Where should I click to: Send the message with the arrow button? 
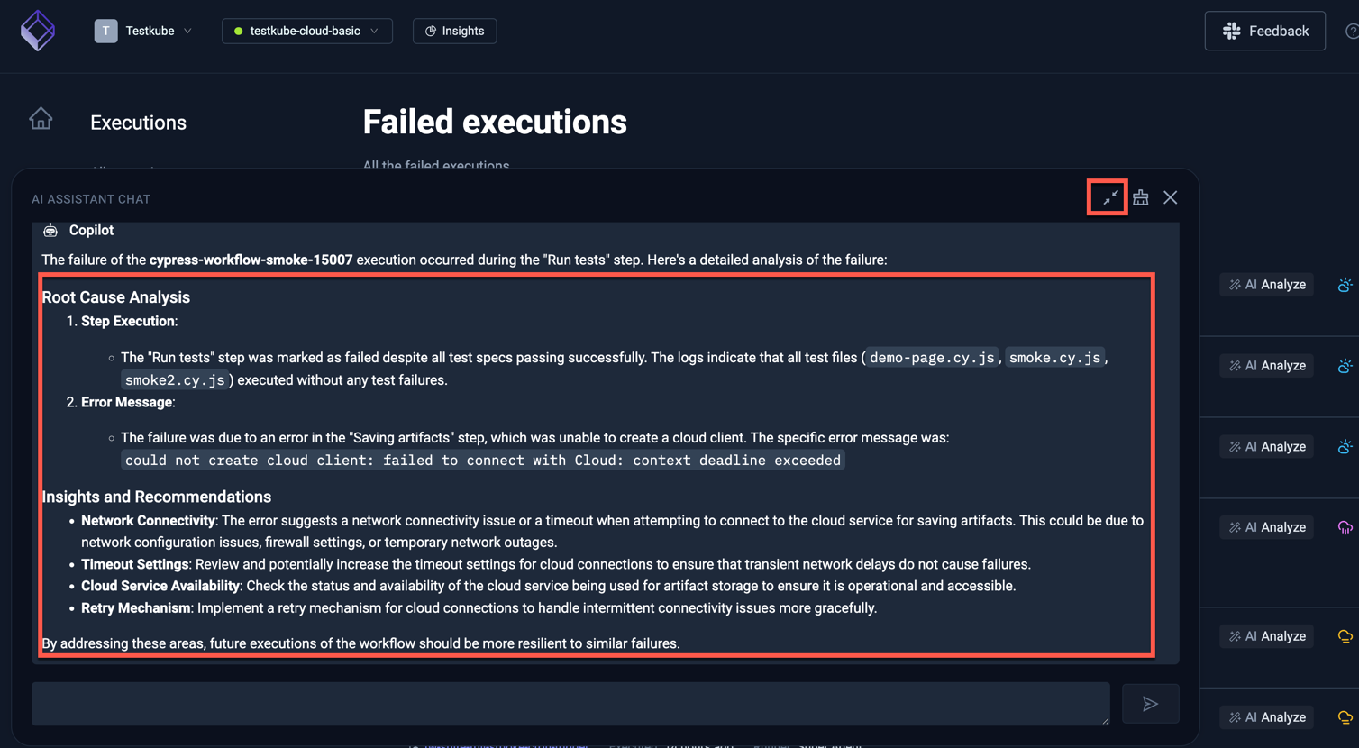(x=1150, y=704)
